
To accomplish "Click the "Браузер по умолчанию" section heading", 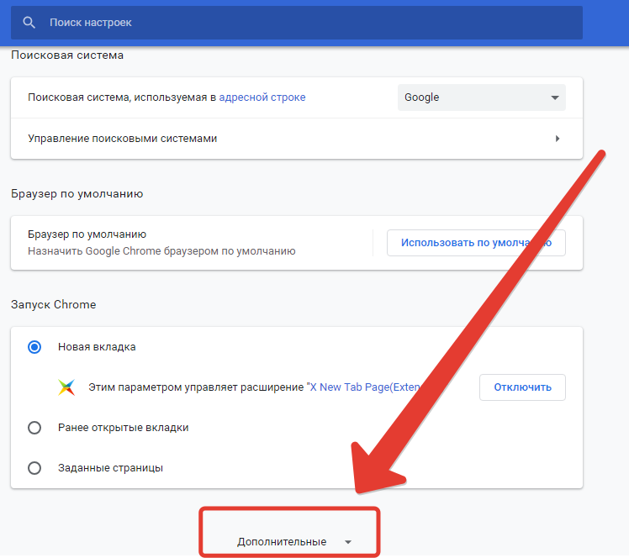I will [77, 193].
